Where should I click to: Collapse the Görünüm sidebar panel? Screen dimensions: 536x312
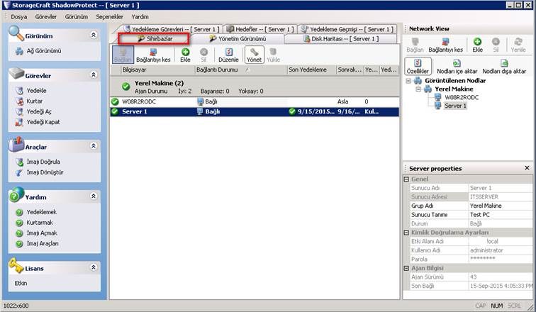pos(94,35)
